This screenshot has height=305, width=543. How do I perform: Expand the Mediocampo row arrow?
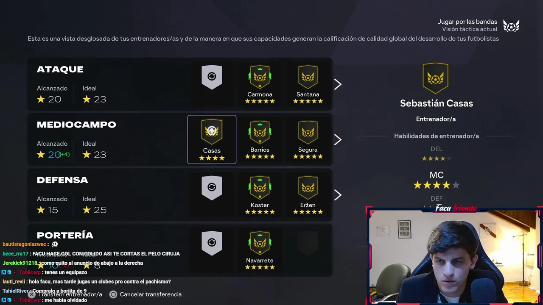338,140
